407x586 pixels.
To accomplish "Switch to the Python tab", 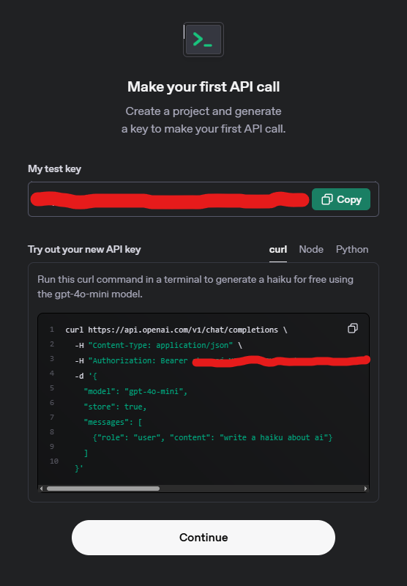I will coord(352,249).
